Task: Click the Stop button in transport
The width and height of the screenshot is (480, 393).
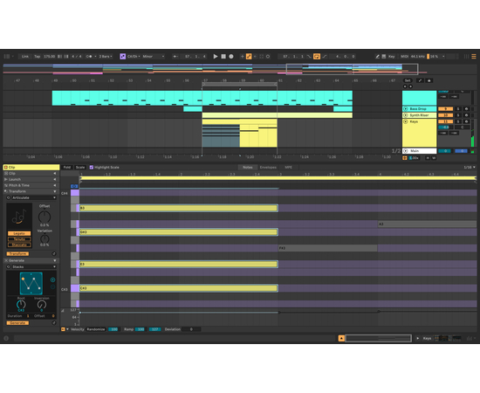Action: point(223,57)
